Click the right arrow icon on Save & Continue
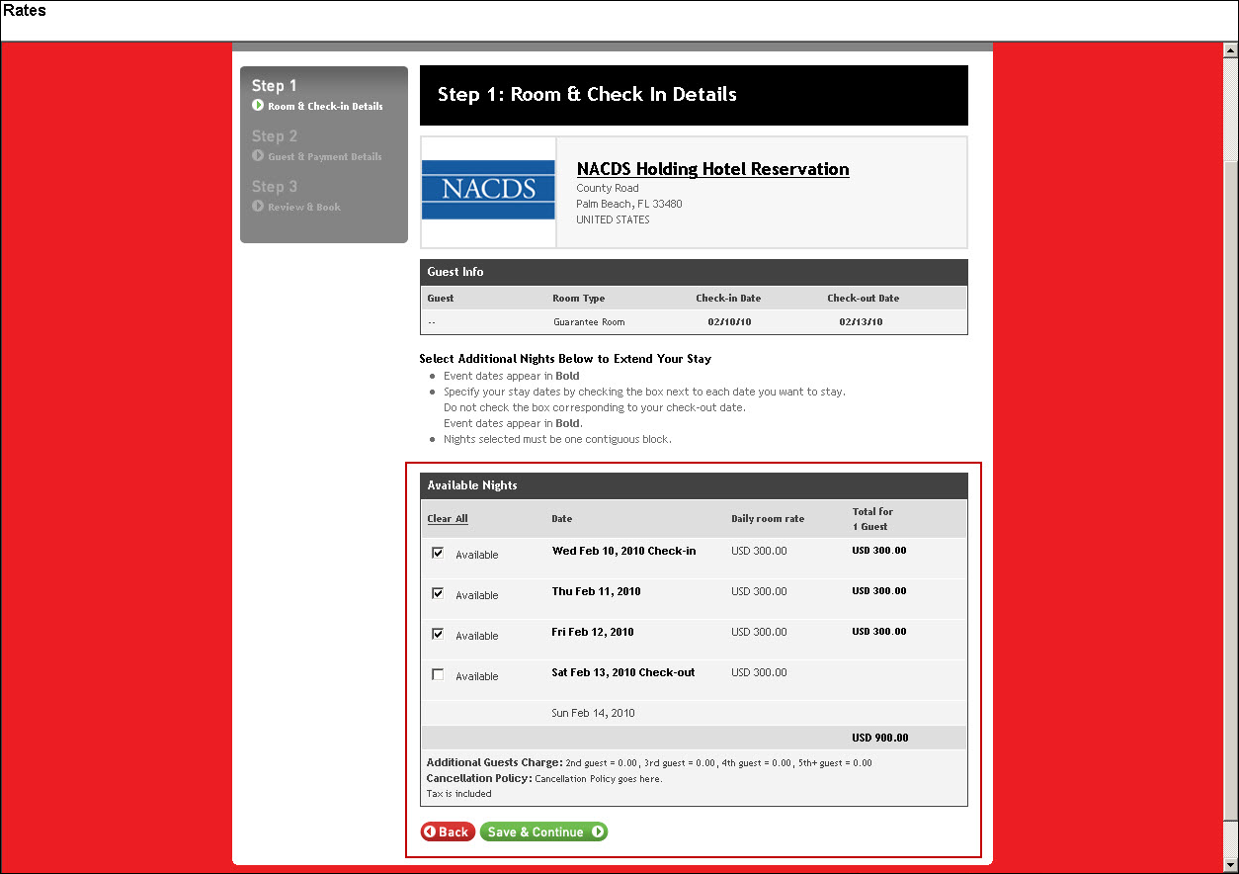 pos(598,832)
